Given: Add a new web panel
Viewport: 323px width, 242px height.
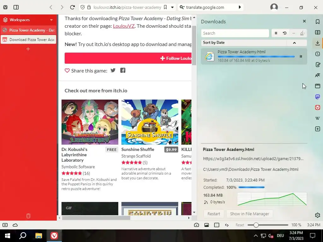Looking at the screenshot, I should click(318, 129).
